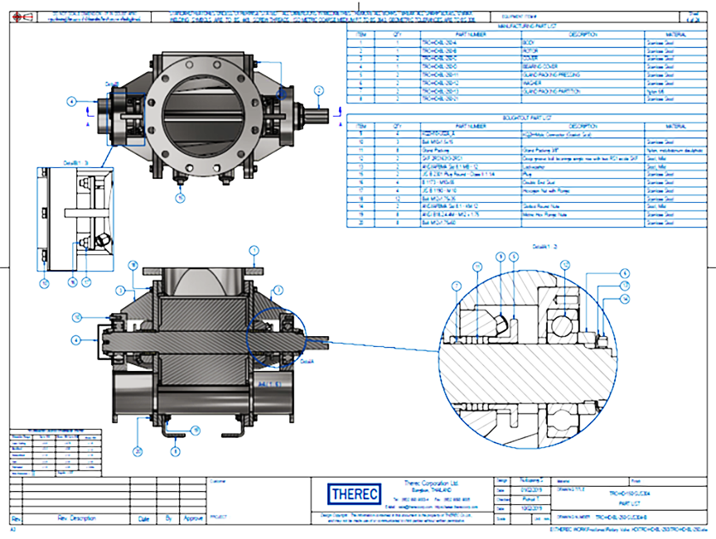
Task: Select balloon 20 below the section view
Action: pyautogui.click(x=138, y=451)
